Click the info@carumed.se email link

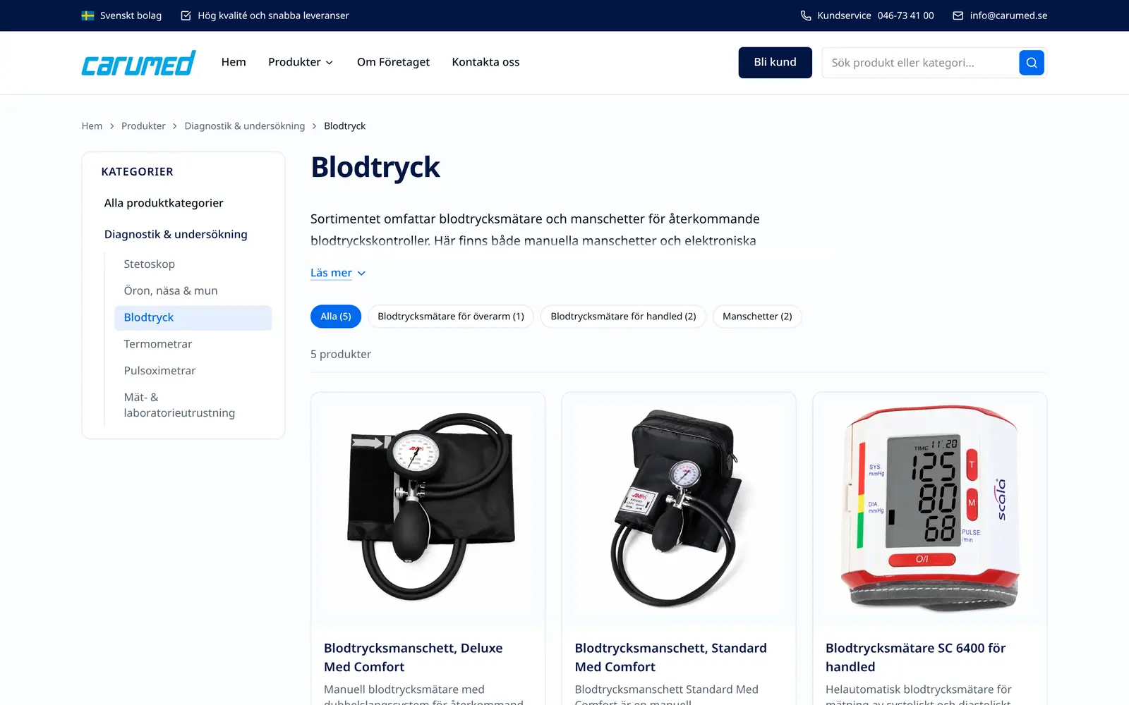click(x=1008, y=16)
